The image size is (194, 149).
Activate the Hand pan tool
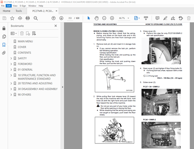96,18
